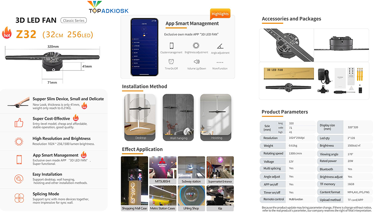
Task: Open the Wall hanging installation image
Action: [178, 117]
